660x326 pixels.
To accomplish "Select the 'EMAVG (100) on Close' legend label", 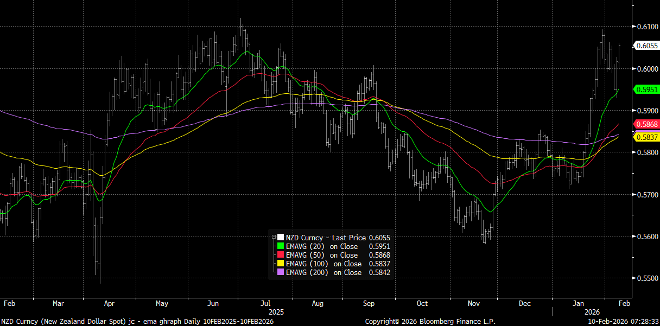I will click(x=324, y=264).
